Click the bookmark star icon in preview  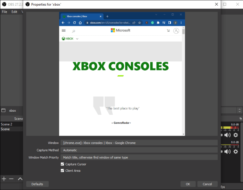click(x=139, y=23)
